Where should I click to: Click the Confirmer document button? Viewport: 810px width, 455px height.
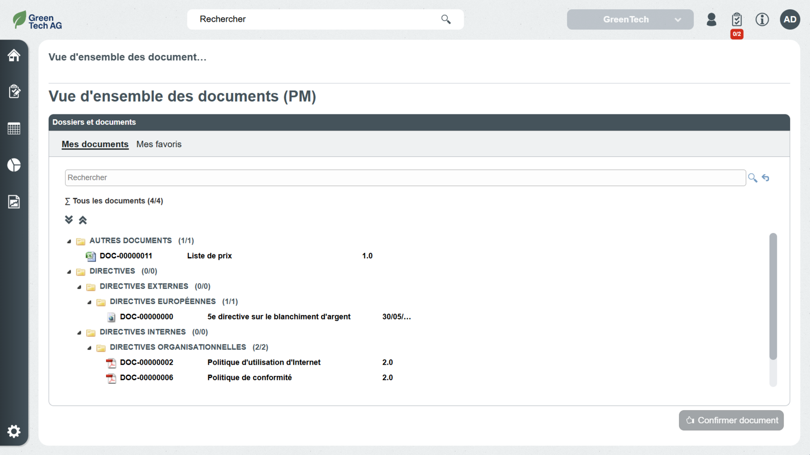click(x=731, y=420)
